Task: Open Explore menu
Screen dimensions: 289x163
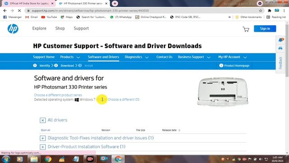Action: click(39, 29)
